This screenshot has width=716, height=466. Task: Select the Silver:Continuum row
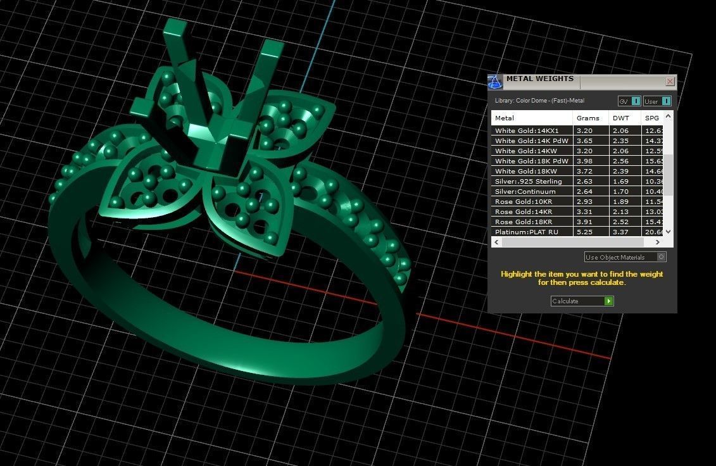pos(577,191)
